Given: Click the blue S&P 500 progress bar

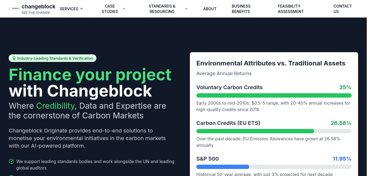Looking at the screenshot, I should (x=223, y=167).
